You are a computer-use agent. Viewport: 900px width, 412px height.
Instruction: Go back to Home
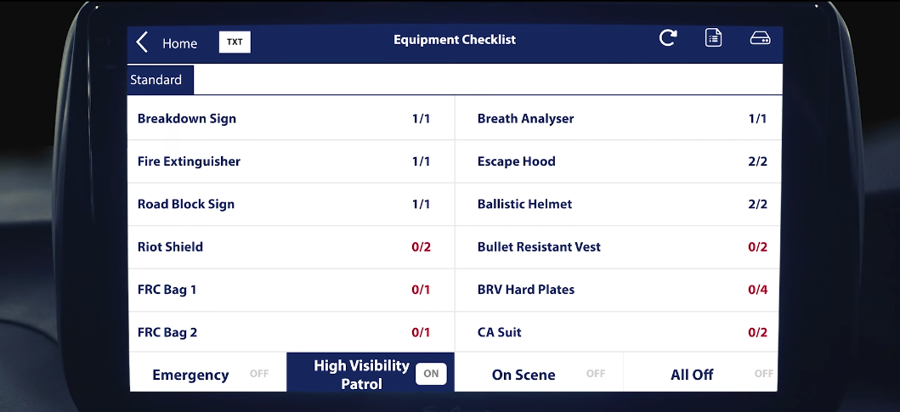pos(179,43)
